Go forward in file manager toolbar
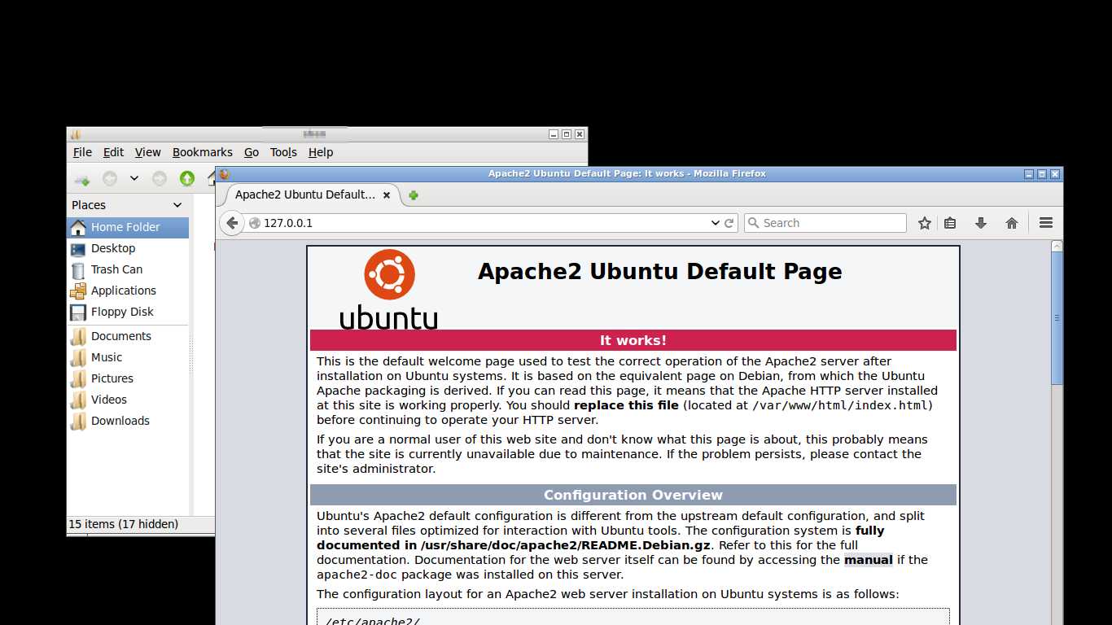The width and height of the screenshot is (1112, 625). point(160,178)
